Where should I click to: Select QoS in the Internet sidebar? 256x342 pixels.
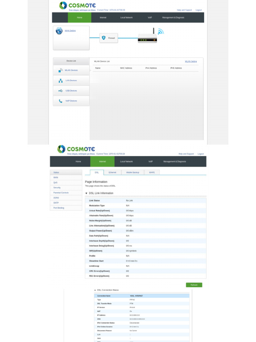point(66,183)
